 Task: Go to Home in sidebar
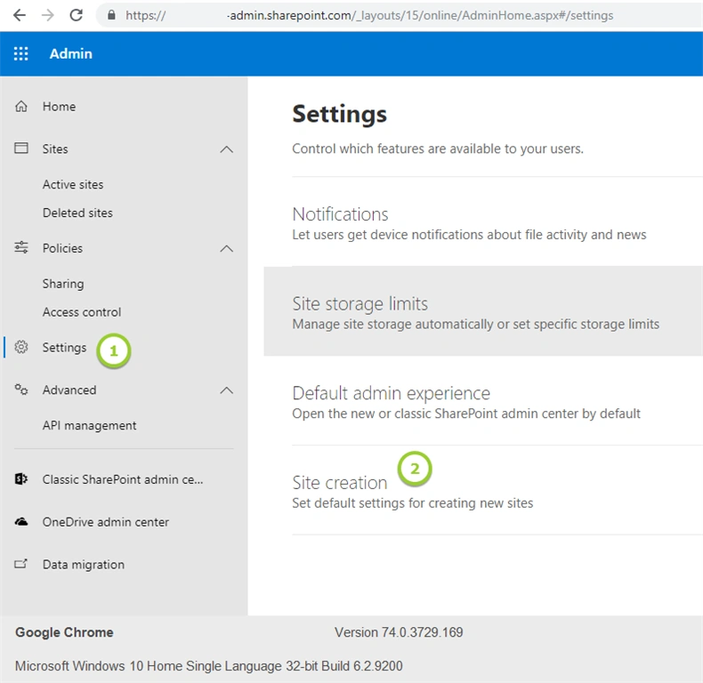tap(60, 107)
